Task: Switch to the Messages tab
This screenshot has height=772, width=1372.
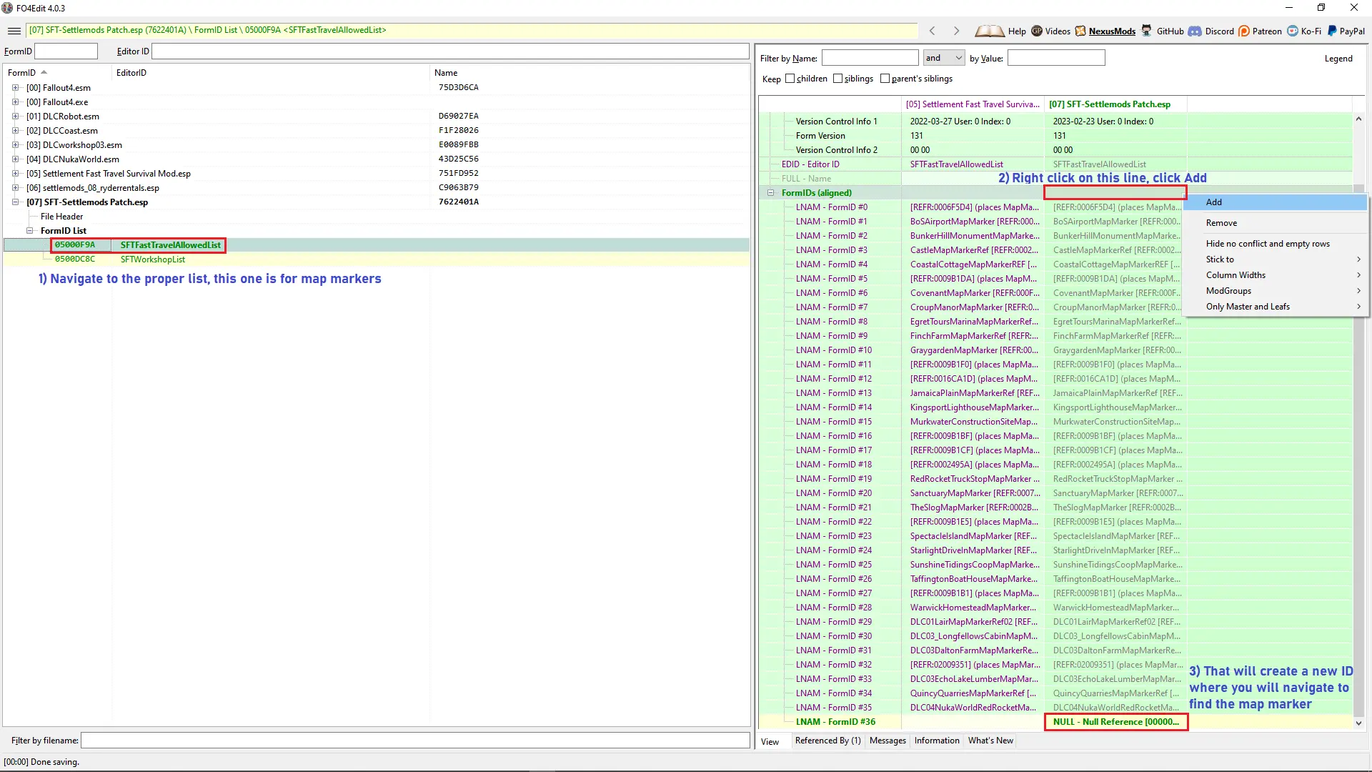Action: pyautogui.click(x=888, y=741)
